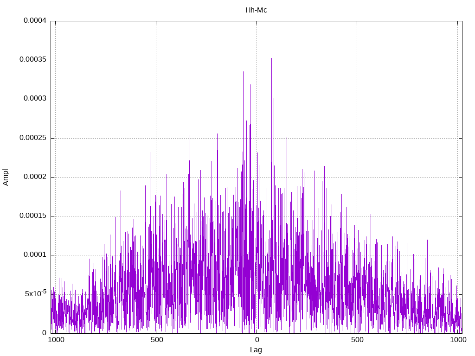Click the 500 x-axis tick label
Screen dimensions: 475x356
coord(357,340)
